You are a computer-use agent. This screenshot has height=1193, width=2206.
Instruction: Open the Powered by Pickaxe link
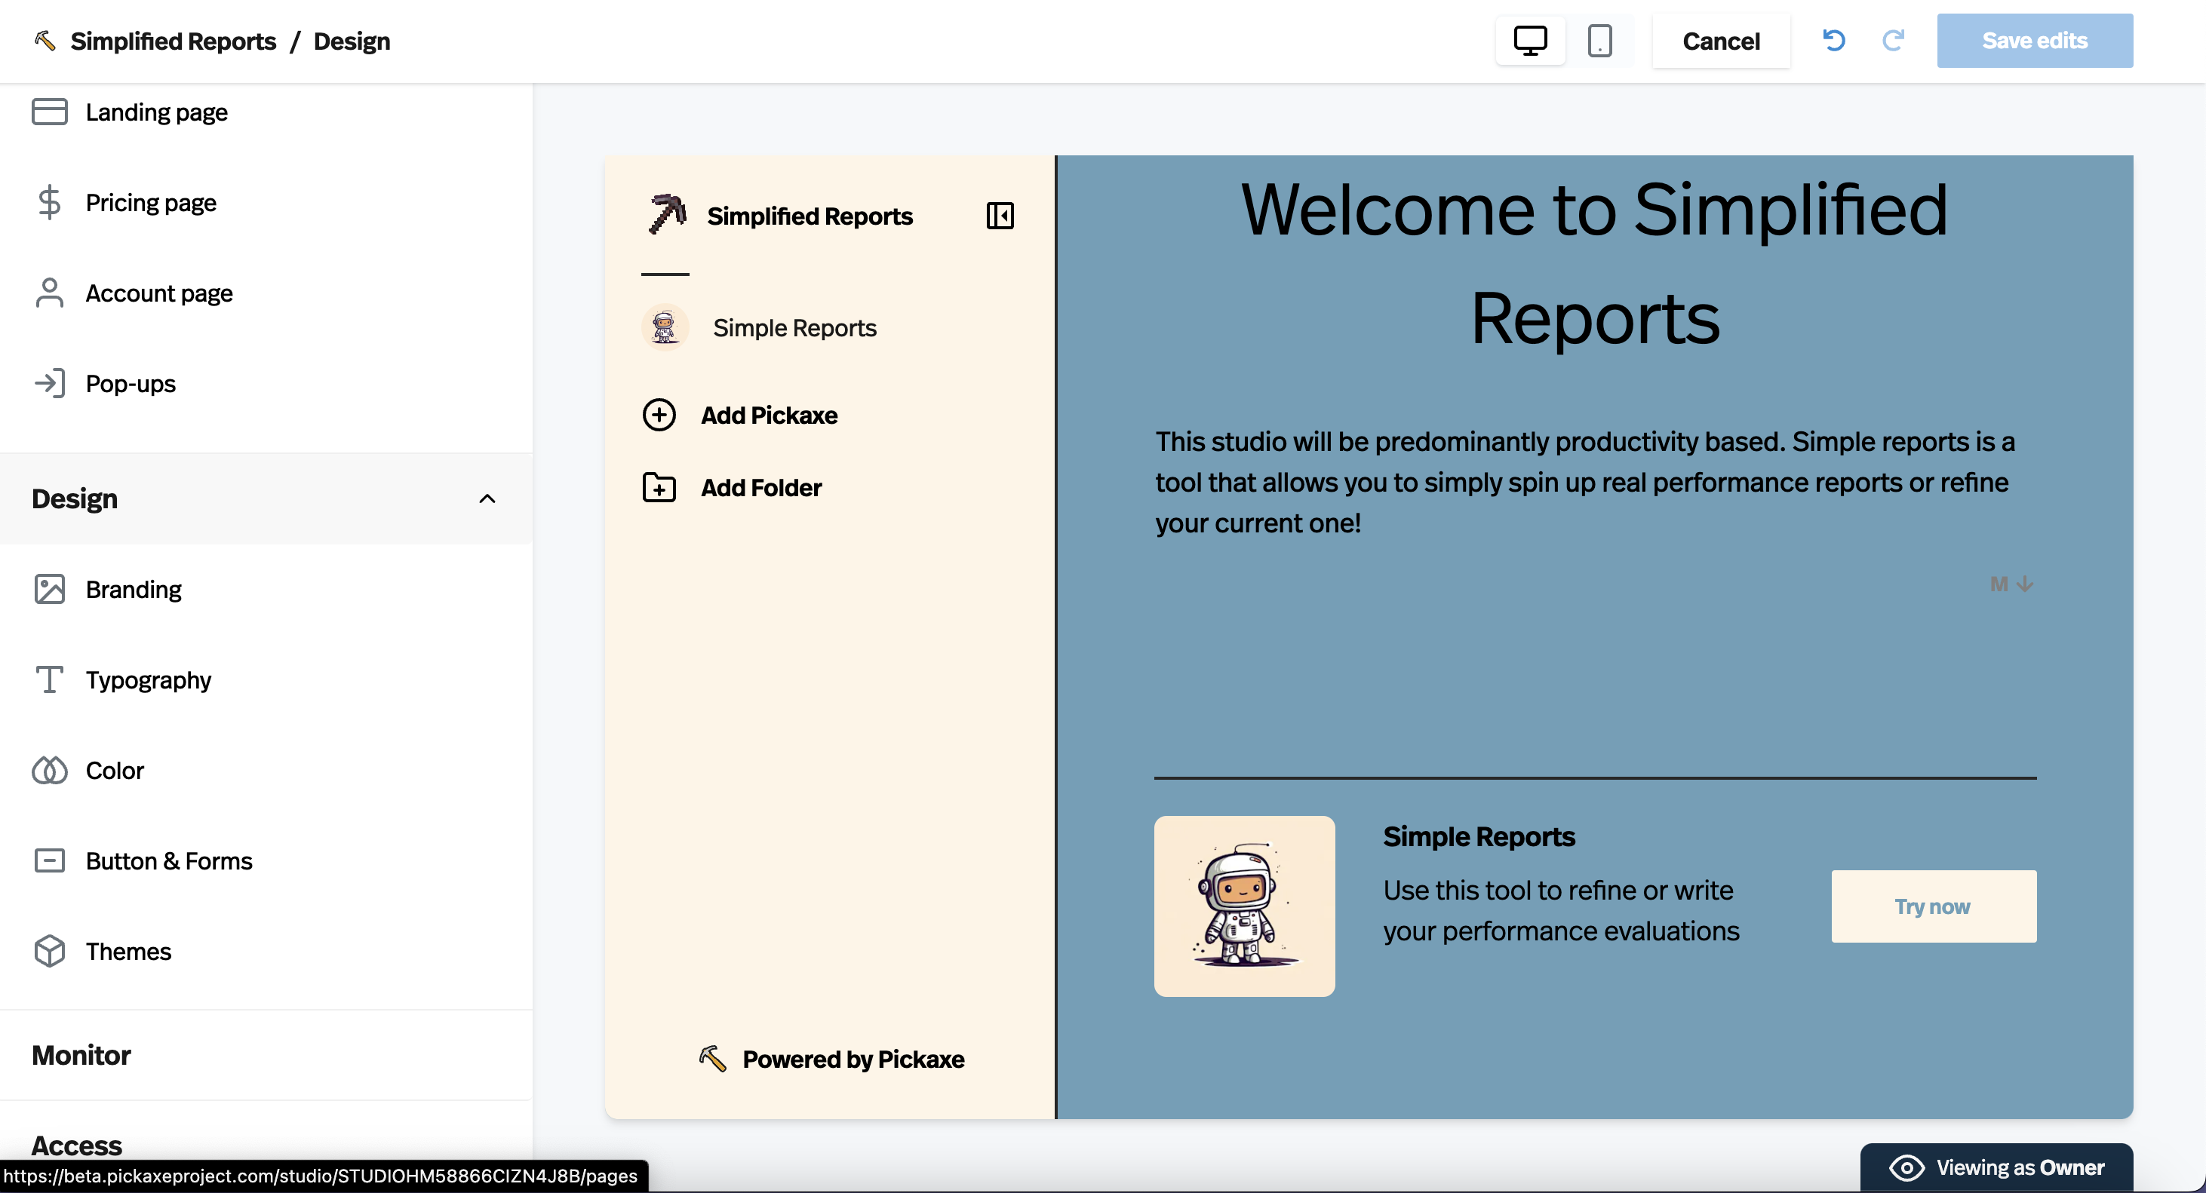click(853, 1060)
